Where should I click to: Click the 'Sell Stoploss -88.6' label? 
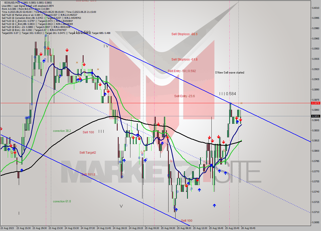coord(184,34)
